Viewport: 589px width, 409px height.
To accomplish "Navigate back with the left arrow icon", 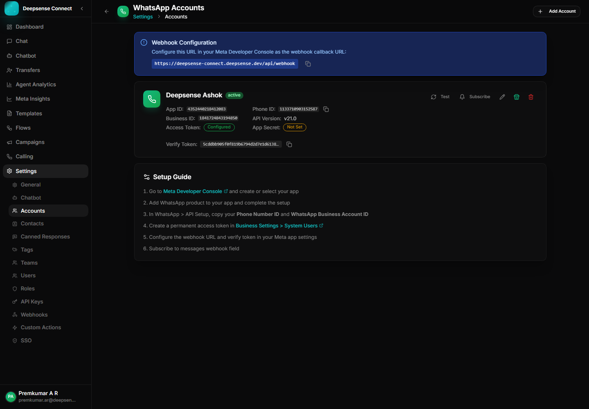I will point(106,11).
